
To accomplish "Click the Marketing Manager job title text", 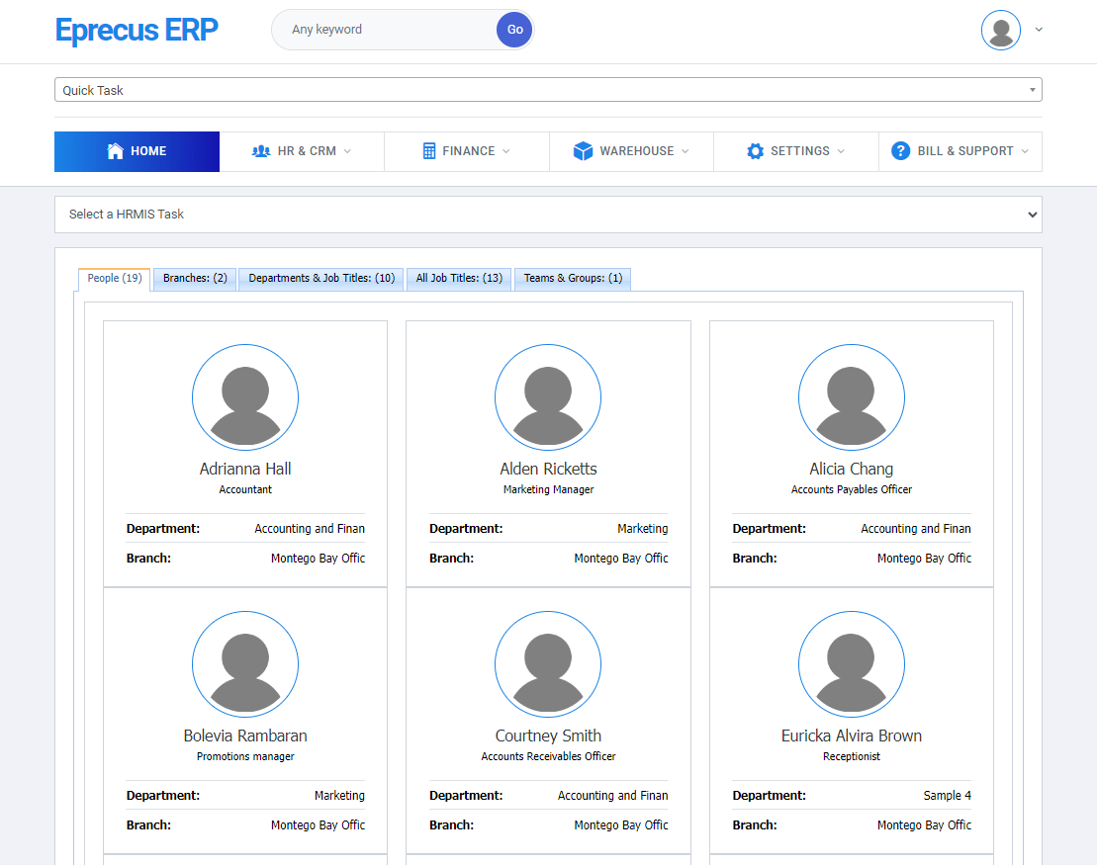I will coord(548,489).
